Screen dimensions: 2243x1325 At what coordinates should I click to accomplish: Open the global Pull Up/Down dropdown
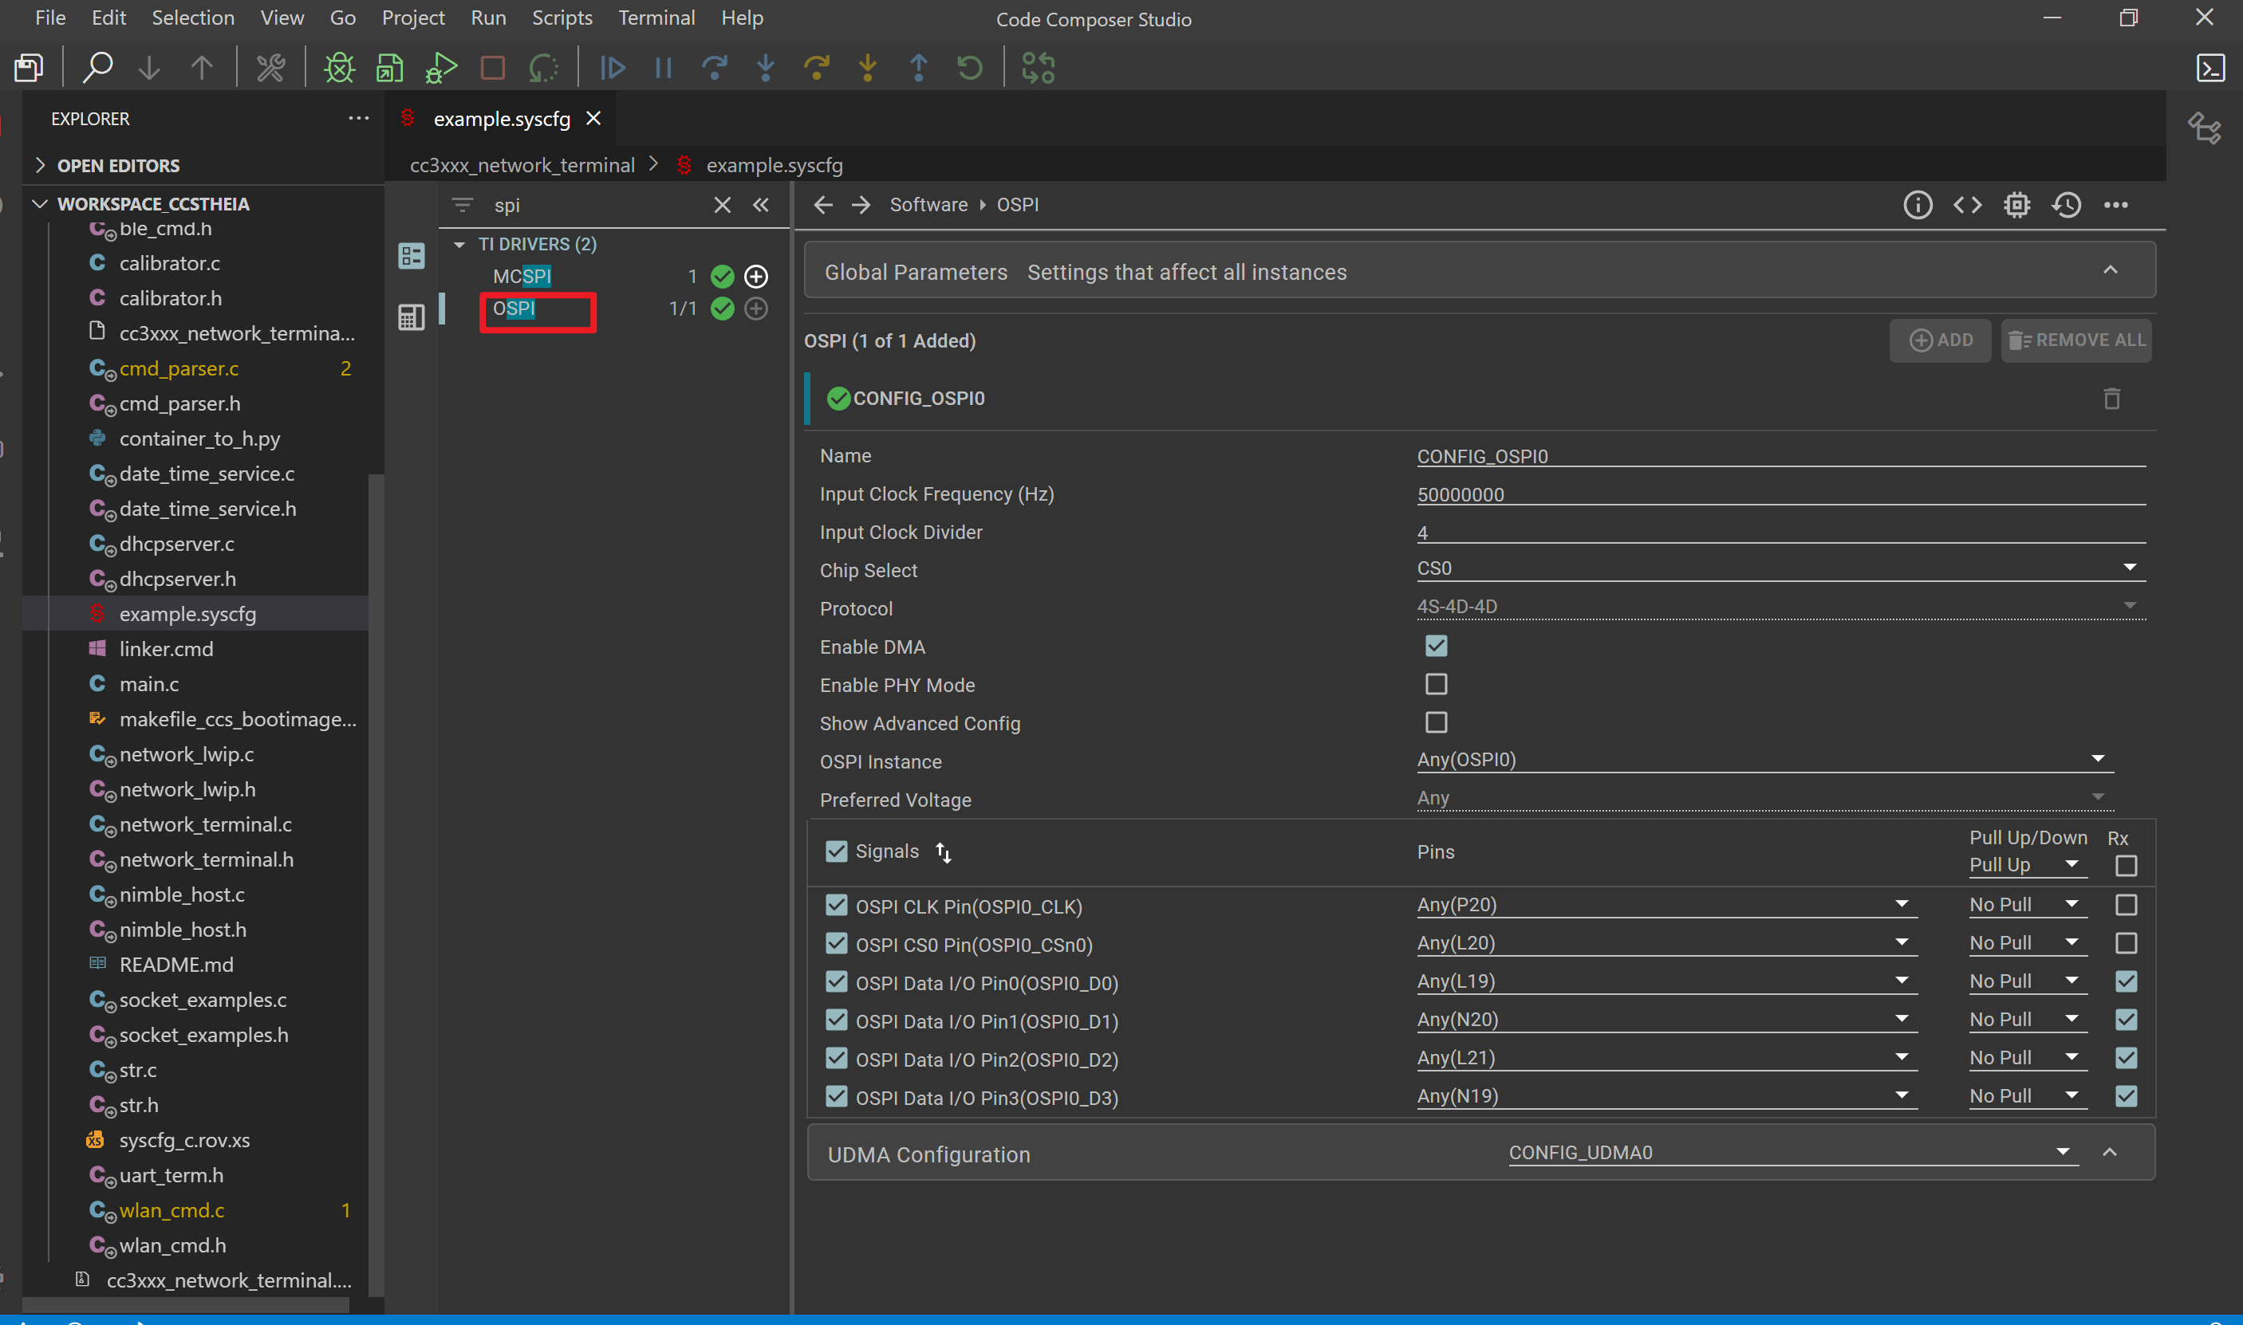2028,865
